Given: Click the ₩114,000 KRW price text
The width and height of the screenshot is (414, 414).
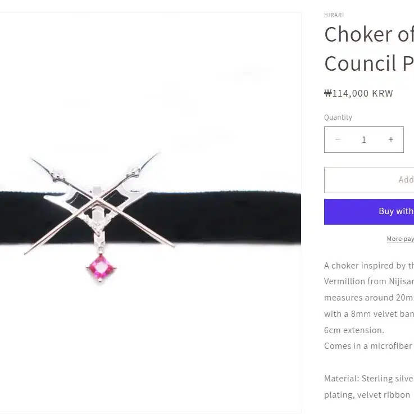Looking at the screenshot, I should (358, 93).
